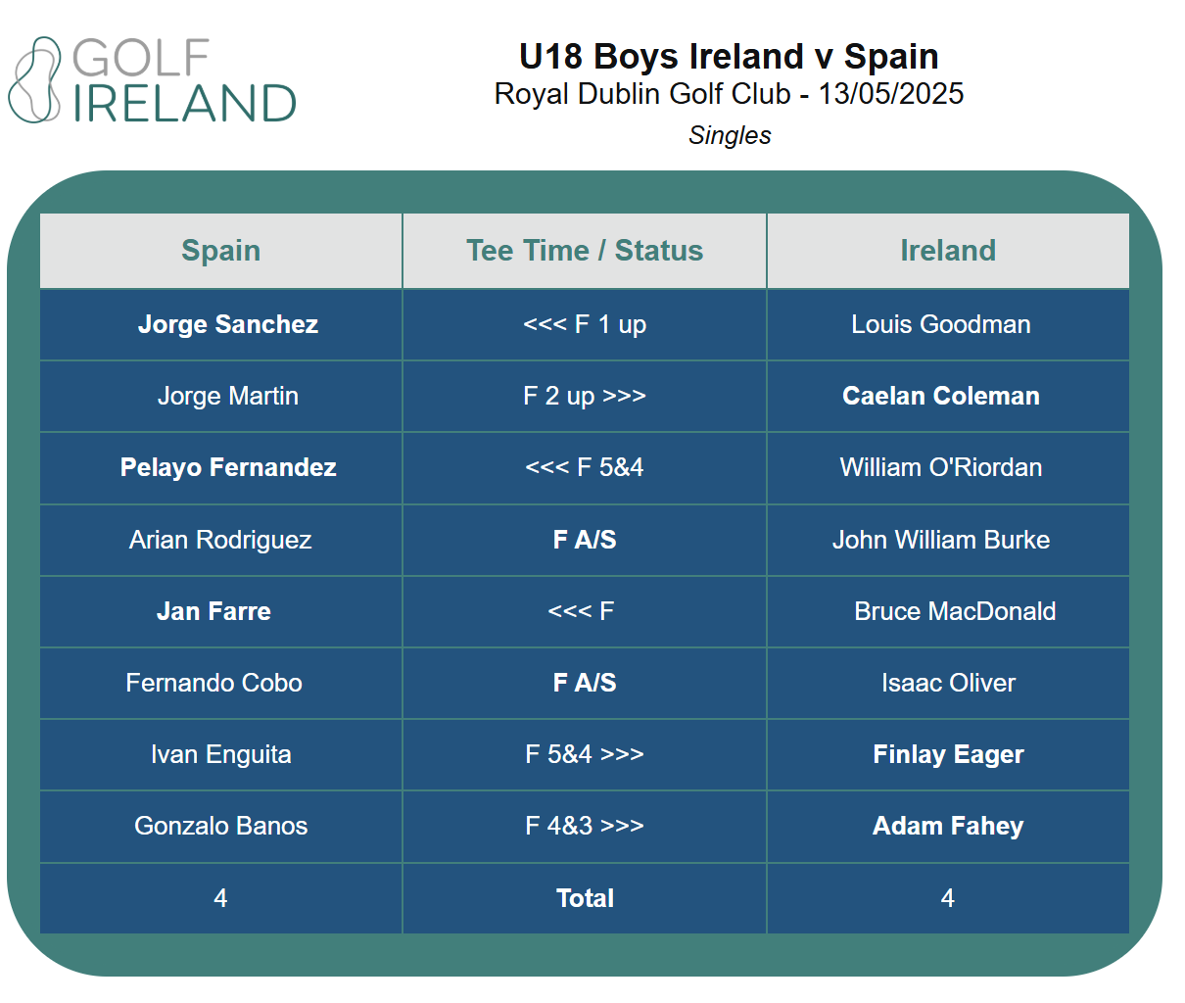Screen dimensions: 1185x1003
Task: Click John William Burke's name
Action: pyautogui.click(x=940, y=540)
